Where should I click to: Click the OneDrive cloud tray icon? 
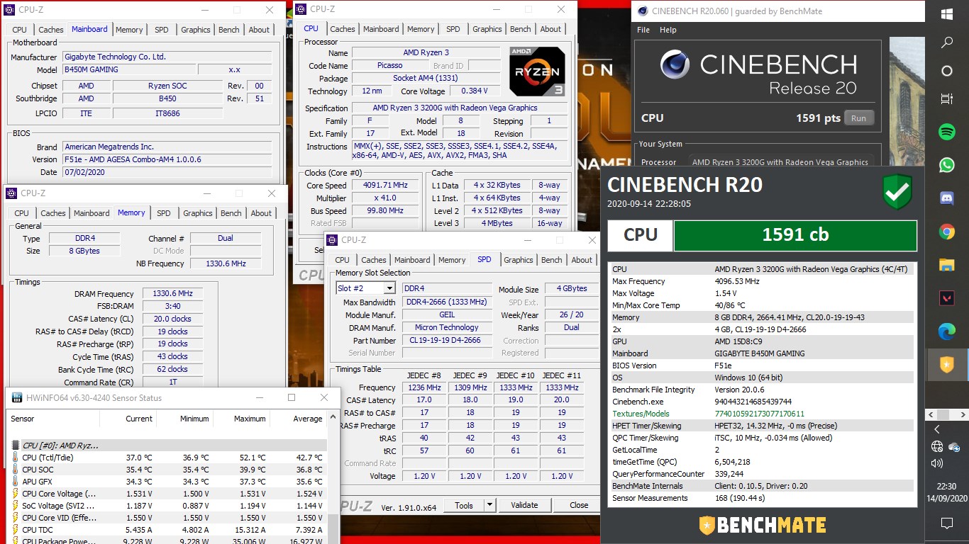tap(954, 446)
